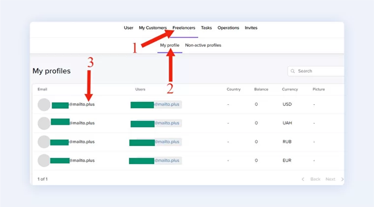Click the My profiles heading
This screenshot has height=207, width=374.
[x=52, y=71]
